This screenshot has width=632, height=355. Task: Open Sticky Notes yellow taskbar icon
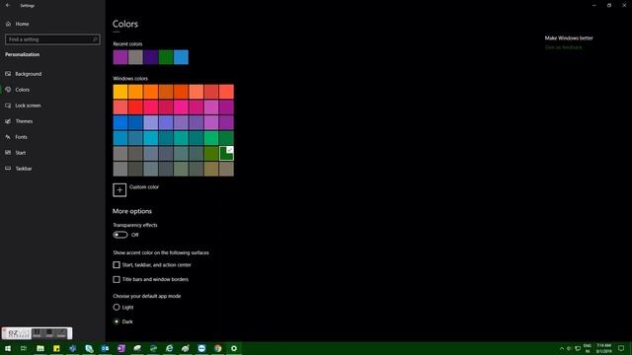coord(56,348)
